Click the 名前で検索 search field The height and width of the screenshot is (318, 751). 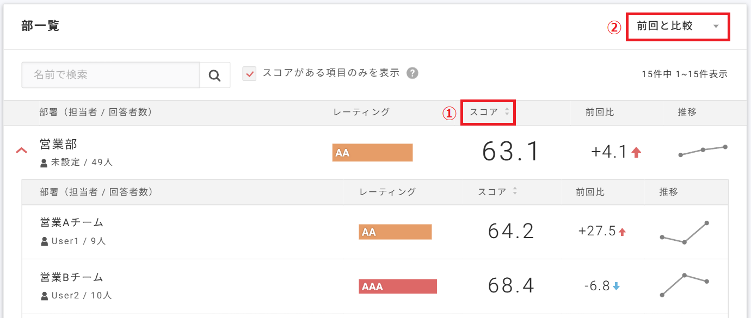pyautogui.click(x=111, y=75)
